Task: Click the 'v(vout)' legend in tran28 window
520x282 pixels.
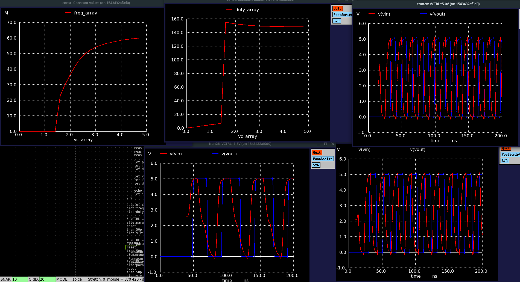Action: [x=437, y=14]
